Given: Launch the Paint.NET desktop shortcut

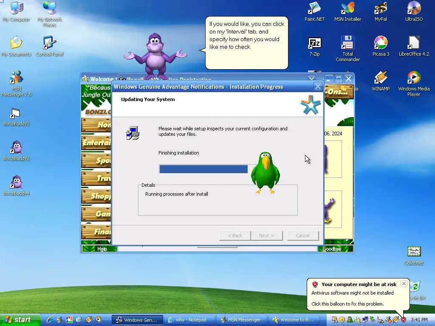Looking at the screenshot, I should pyautogui.click(x=315, y=11).
